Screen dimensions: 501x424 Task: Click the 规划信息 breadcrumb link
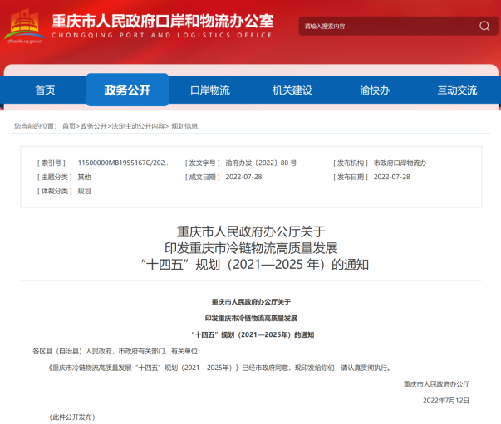pyautogui.click(x=184, y=126)
